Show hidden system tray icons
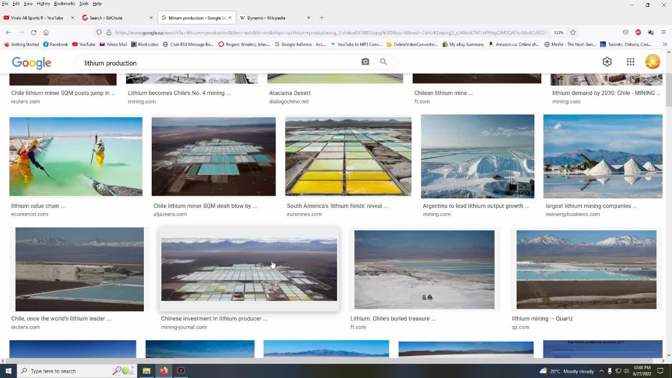 click(x=602, y=371)
